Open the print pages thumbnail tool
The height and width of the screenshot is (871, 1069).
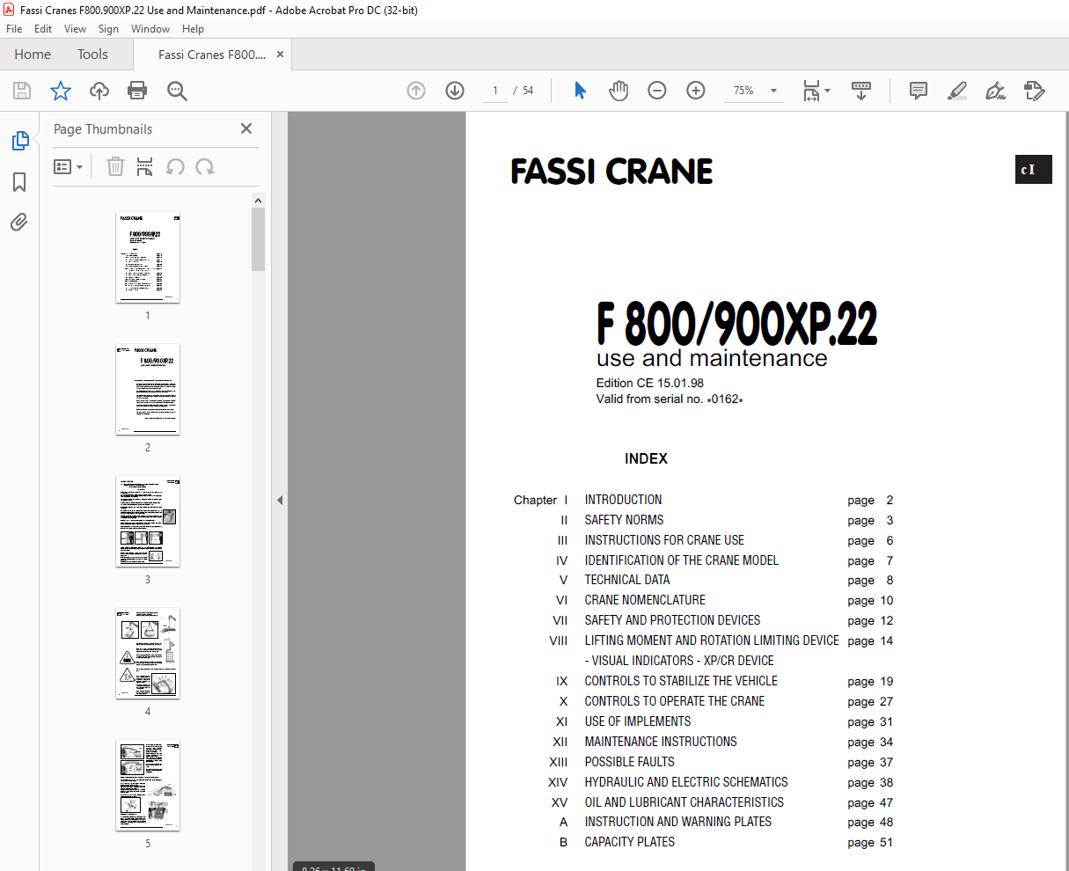tap(145, 166)
